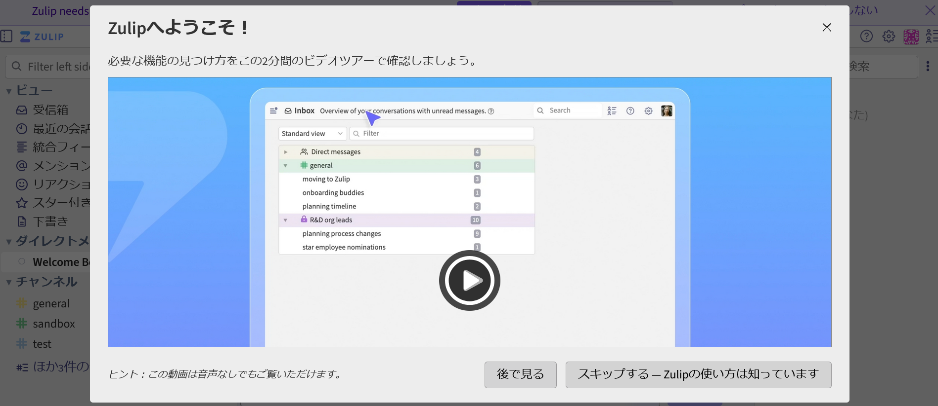Open the help menu question mark icon
The width and height of the screenshot is (938, 406).
point(866,36)
